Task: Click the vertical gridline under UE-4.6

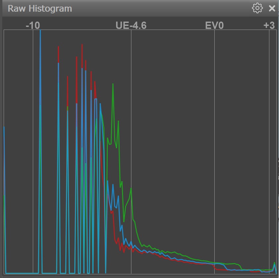Action: coord(131,100)
